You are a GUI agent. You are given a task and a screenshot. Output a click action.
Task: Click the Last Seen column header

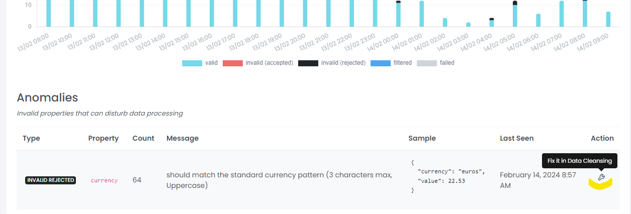point(517,138)
